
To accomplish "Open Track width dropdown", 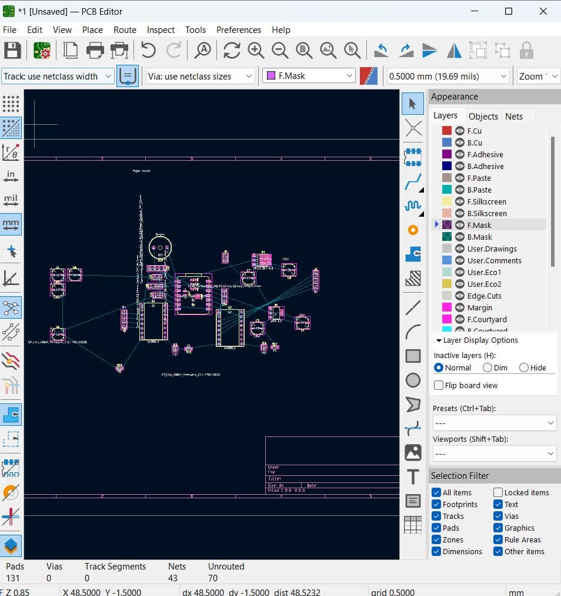I will point(57,77).
